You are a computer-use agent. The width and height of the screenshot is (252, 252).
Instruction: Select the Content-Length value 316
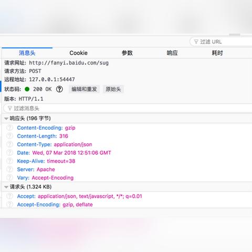pos(64,136)
